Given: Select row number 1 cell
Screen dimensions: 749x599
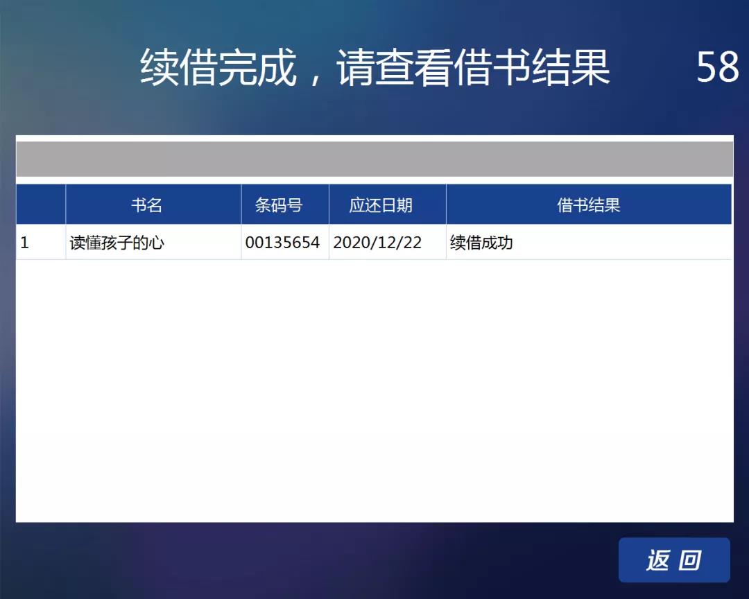Looking at the screenshot, I should coord(25,243).
